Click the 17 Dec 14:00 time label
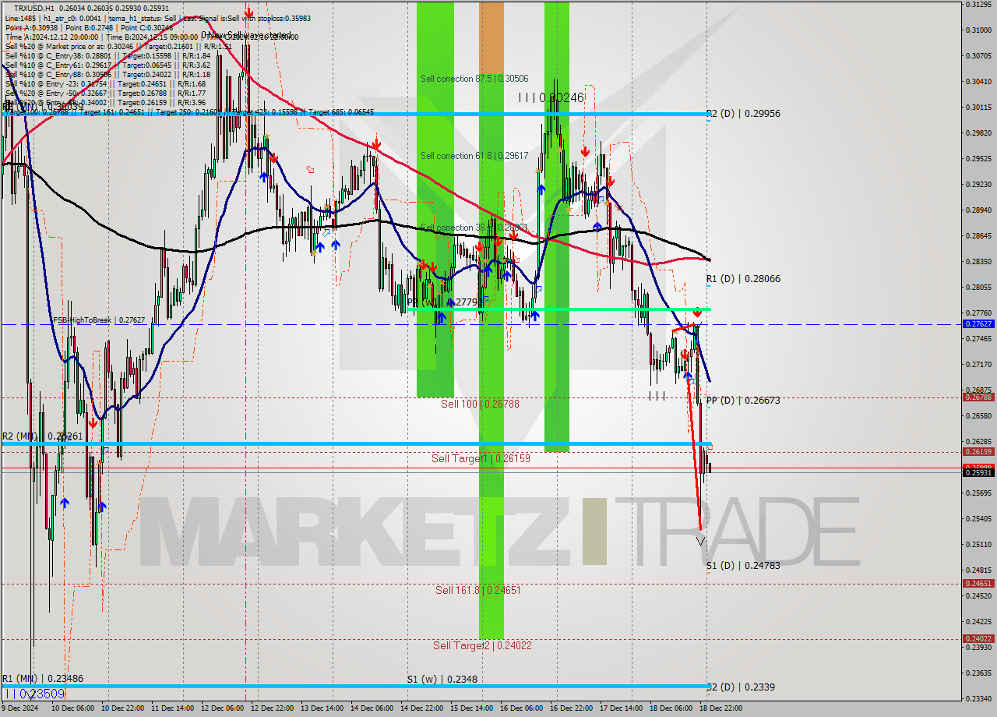Screen dimensions: 997x717 621,708
